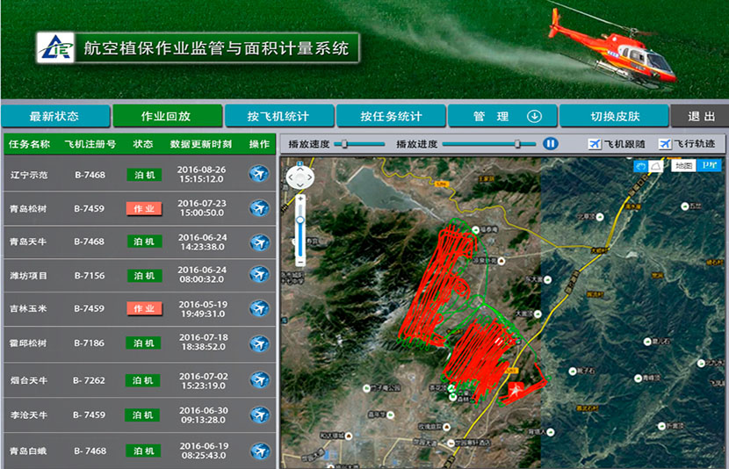Screen dimensions: 729x469
Task: Click plane icon for 青岛白蛾 task
Action: (259, 451)
